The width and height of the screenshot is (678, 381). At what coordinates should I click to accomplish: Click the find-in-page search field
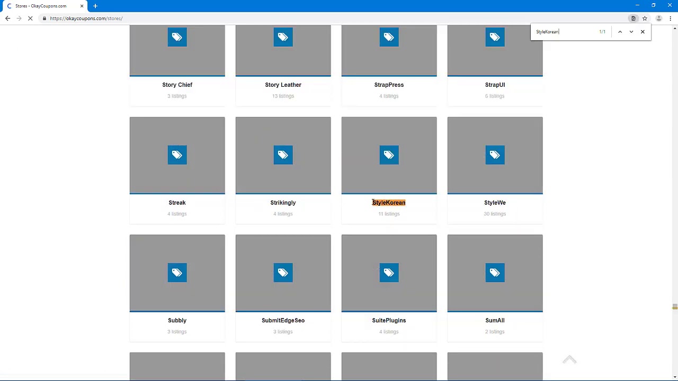pyautogui.click(x=564, y=32)
